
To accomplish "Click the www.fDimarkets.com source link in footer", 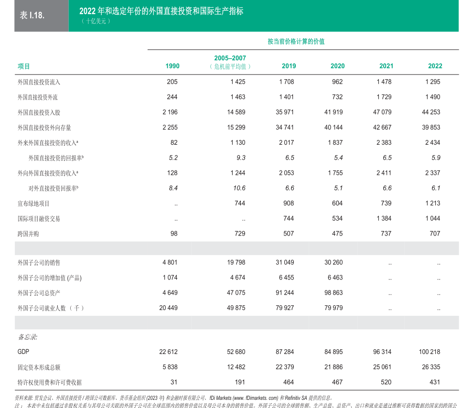I will click(x=255, y=397).
